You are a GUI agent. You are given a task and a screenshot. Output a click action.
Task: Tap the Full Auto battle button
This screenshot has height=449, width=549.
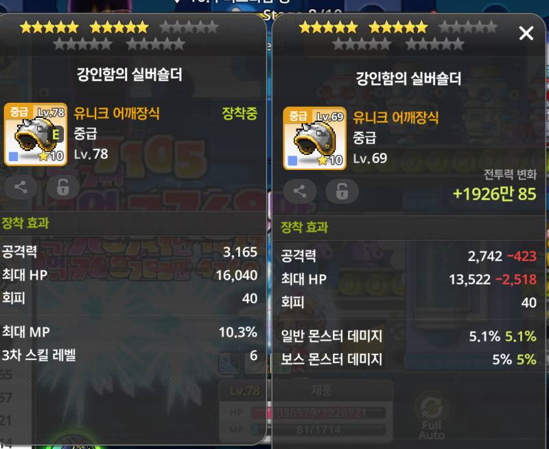[432, 417]
